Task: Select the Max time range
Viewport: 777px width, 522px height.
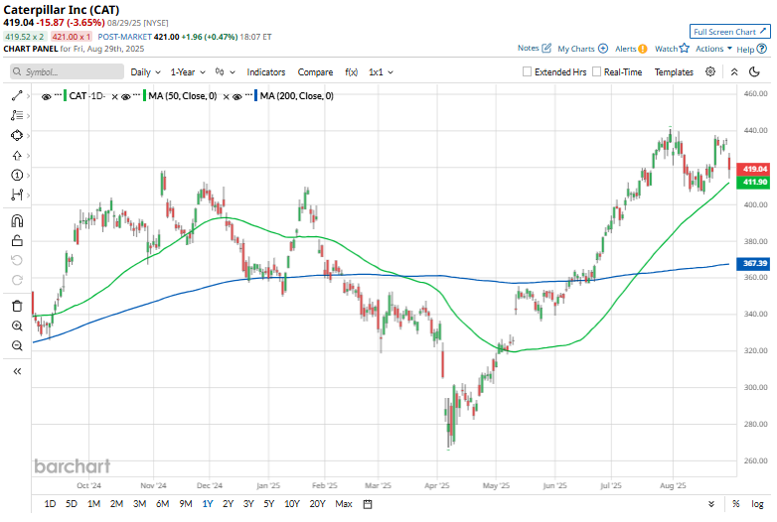Action: [344, 504]
